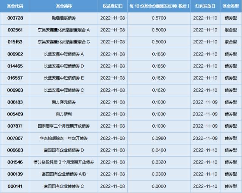Select fund code 015153
Screen dimensions: 242x193
click(15, 42)
